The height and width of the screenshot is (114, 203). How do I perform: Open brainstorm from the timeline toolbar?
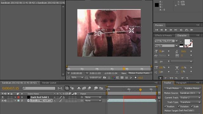(x=96, y=88)
